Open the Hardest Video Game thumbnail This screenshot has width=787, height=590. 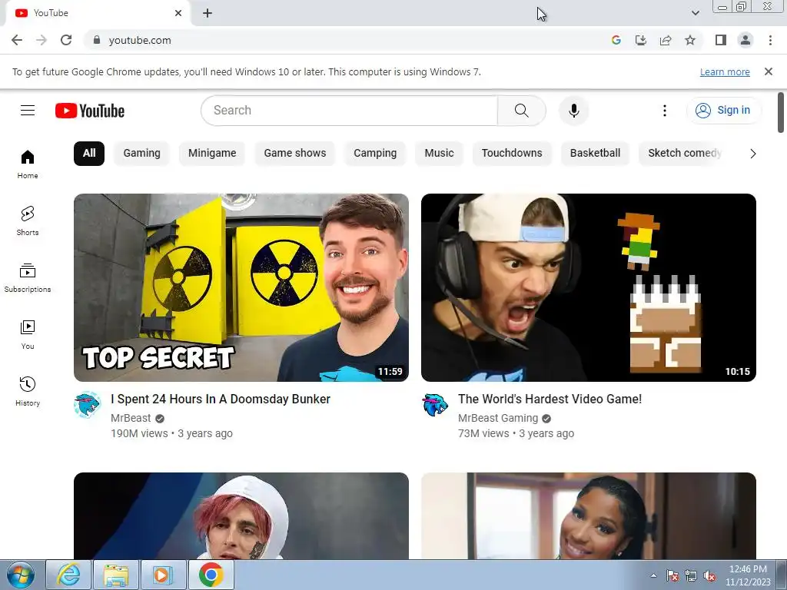tap(588, 287)
